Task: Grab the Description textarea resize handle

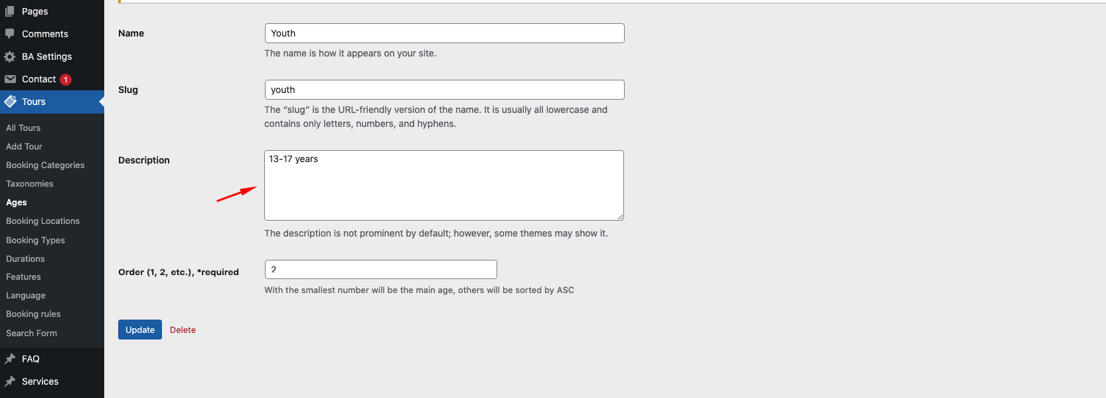Action: click(x=620, y=217)
